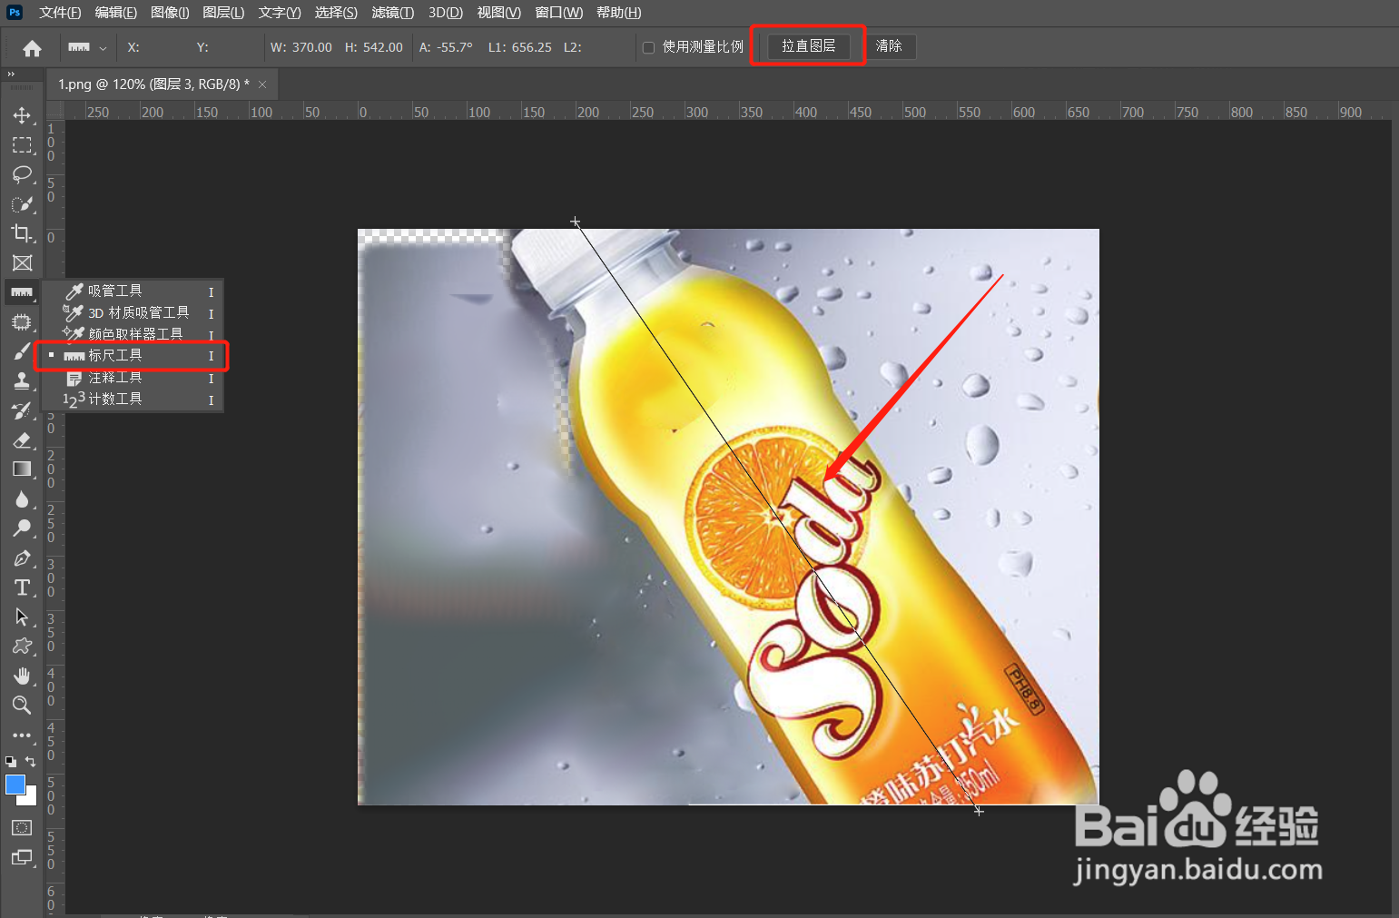Click the ruler line's top endpoint crosshair
The image size is (1399, 918).
575,222
